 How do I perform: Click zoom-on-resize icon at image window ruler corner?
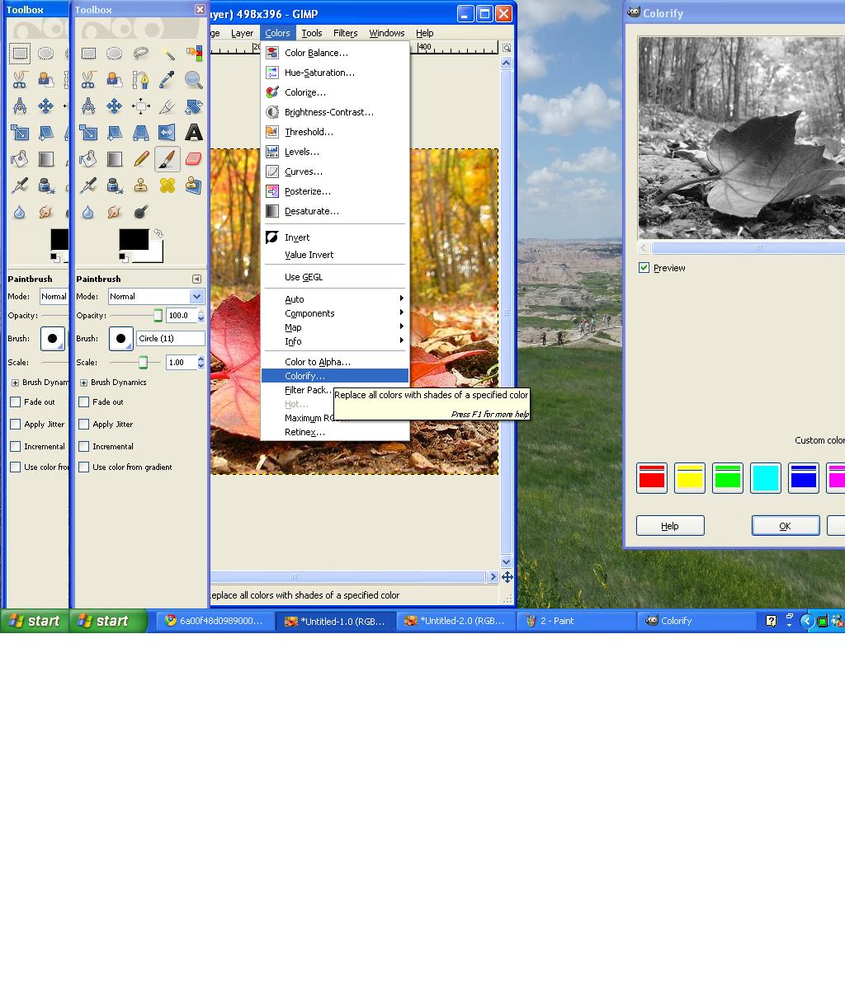(507, 48)
